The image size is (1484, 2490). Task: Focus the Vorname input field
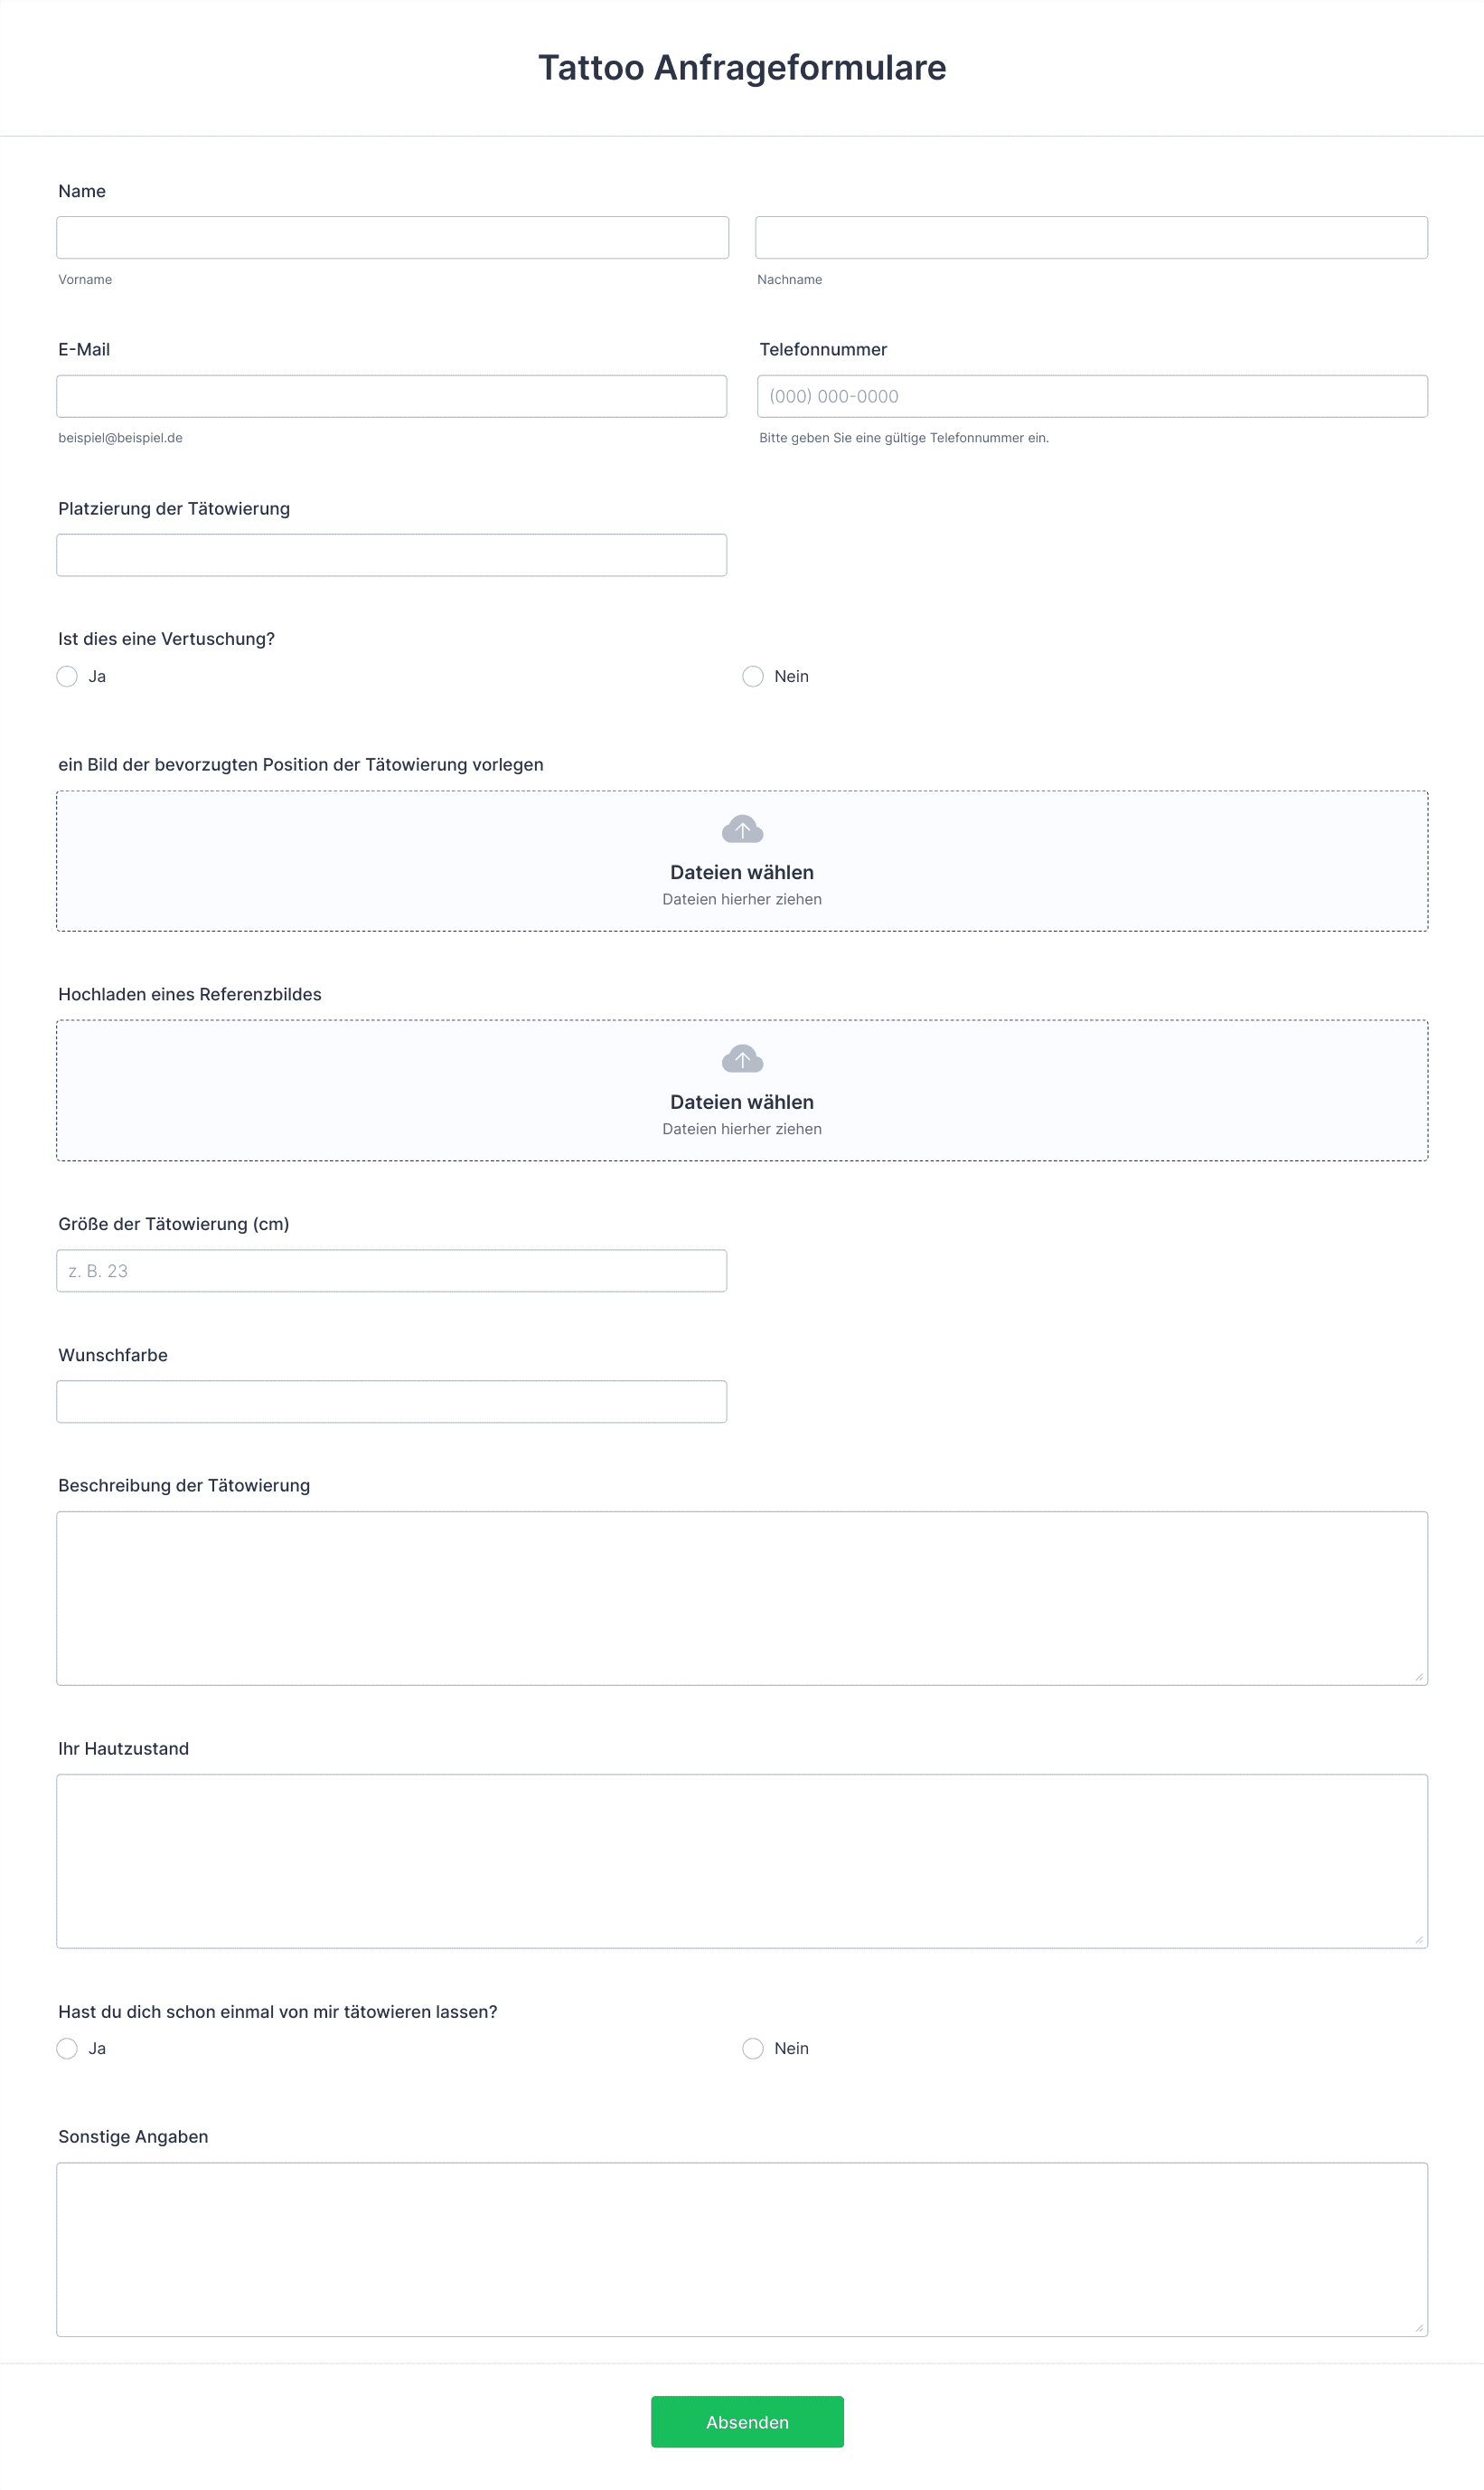point(392,237)
